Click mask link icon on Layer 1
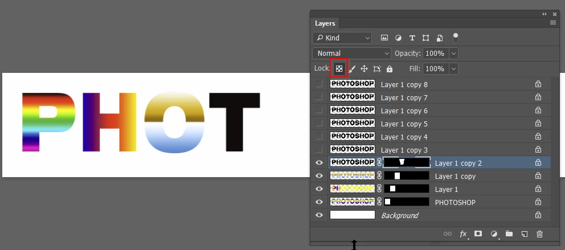The width and height of the screenshot is (565, 250). coord(379,188)
